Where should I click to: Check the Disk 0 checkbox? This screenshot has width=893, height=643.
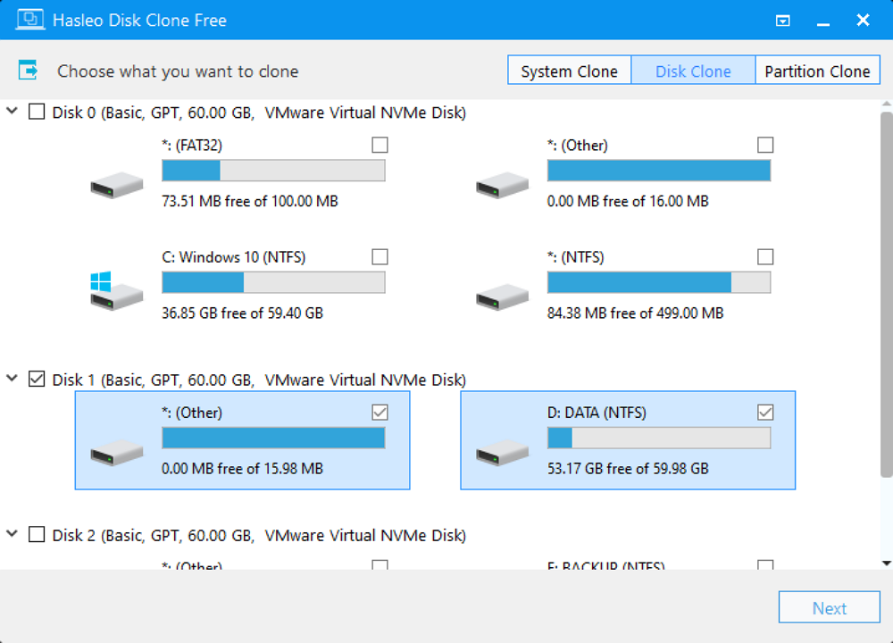coord(37,112)
